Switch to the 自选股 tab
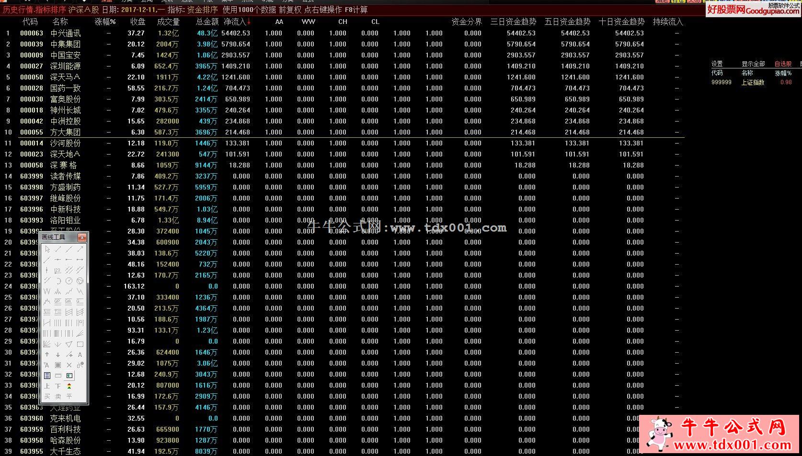The width and height of the screenshot is (802, 456). 783,64
